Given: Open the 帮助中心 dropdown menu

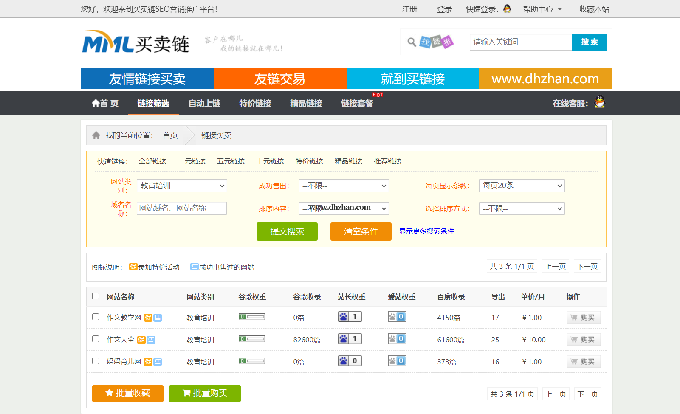Looking at the screenshot, I should click(542, 9).
